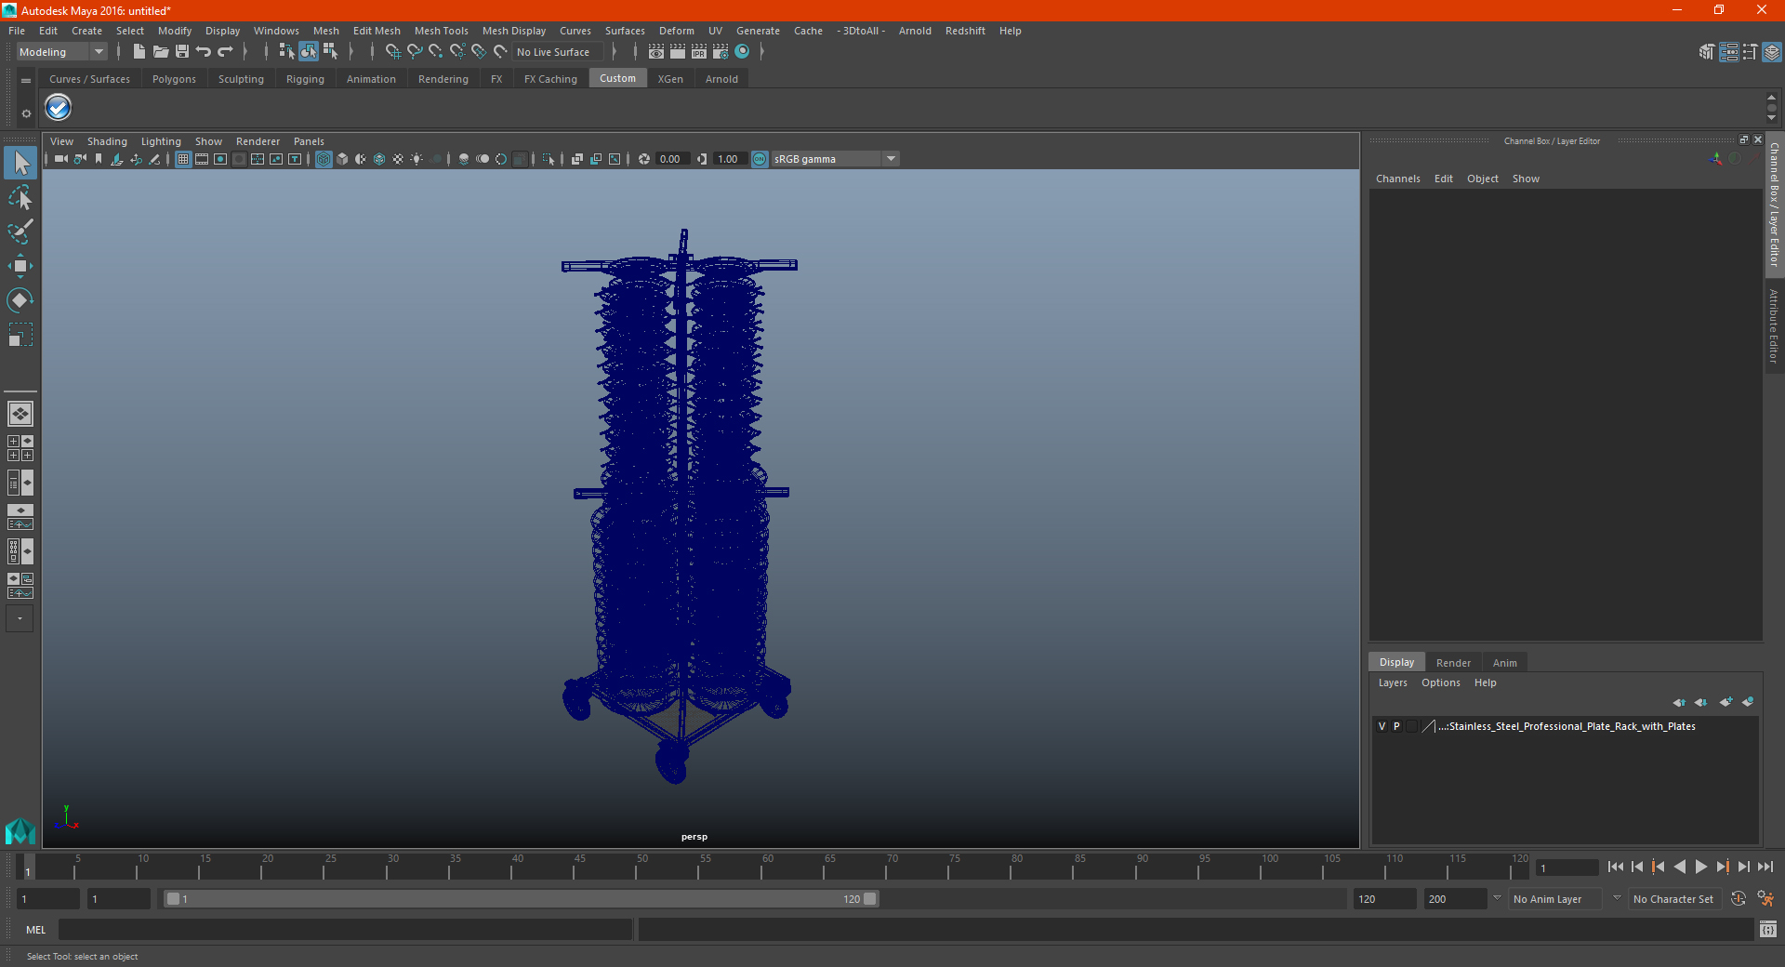Redo the action in the toolbar

point(225,52)
